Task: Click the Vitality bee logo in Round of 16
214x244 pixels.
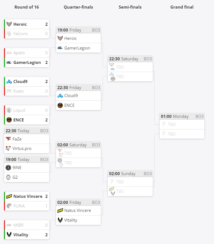Action: coord(9,235)
